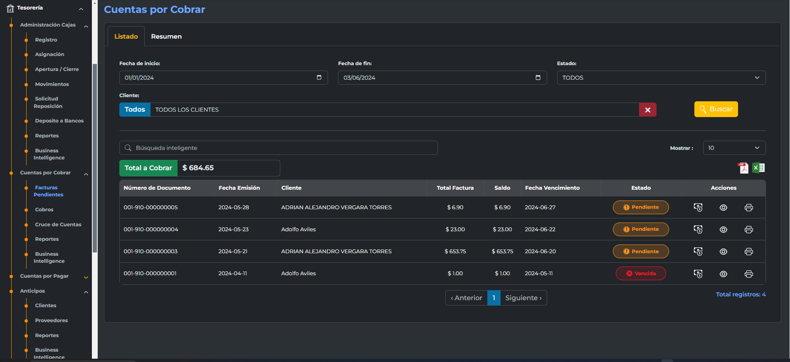
Task: View details of invoice 001-910-000000005
Action: coord(723,208)
